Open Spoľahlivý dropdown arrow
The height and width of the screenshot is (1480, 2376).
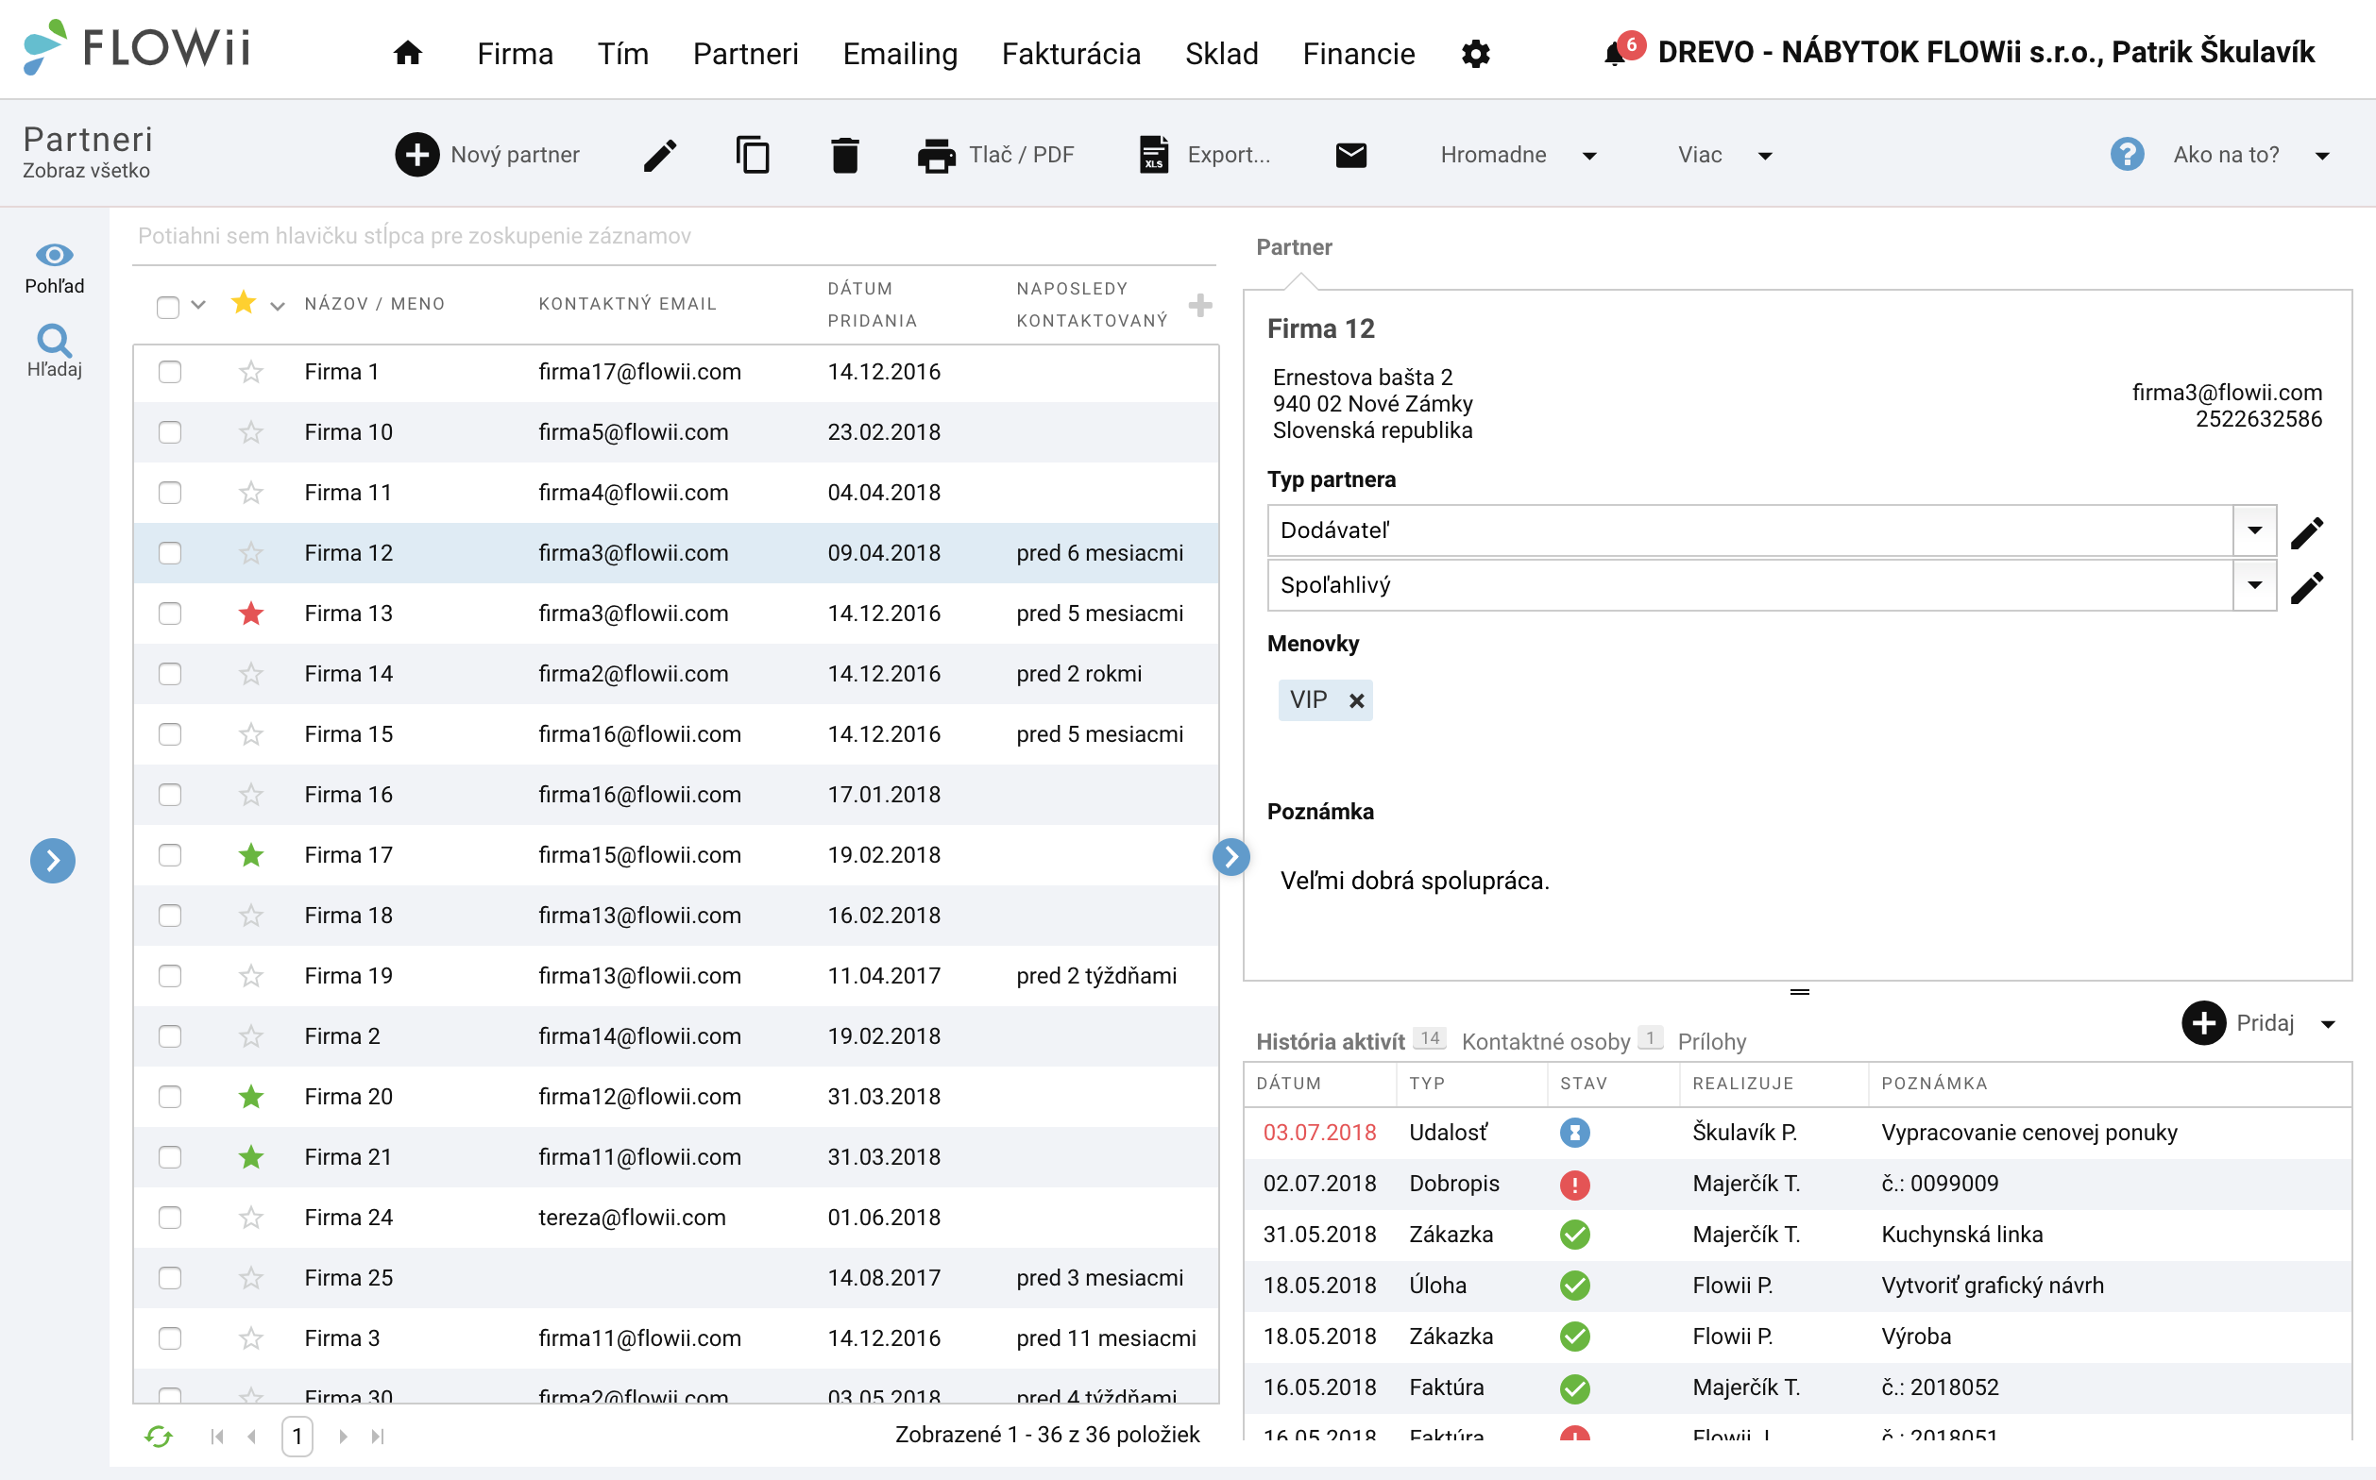point(2254,586)
